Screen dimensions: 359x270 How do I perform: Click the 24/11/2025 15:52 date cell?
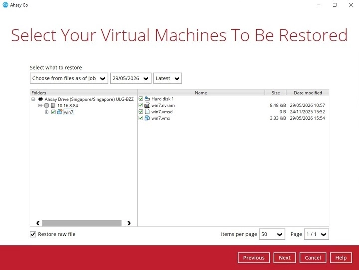pyautogui.click(x=307, y=112)
